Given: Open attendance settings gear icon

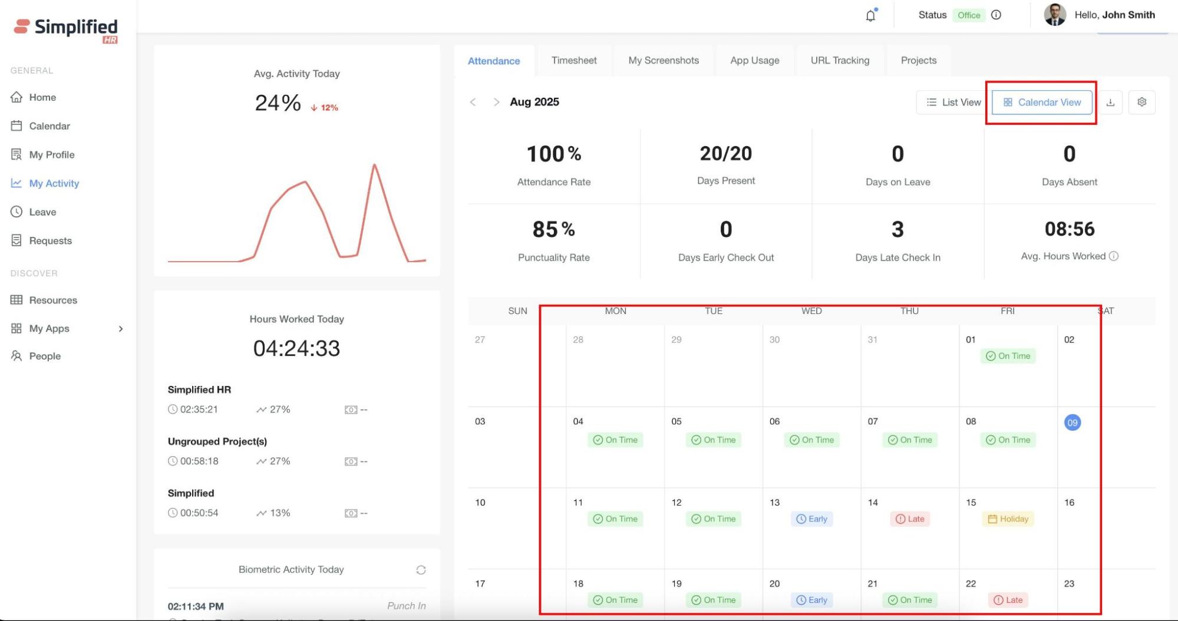Looking at the screenshot, I should tap(1141, 103).
